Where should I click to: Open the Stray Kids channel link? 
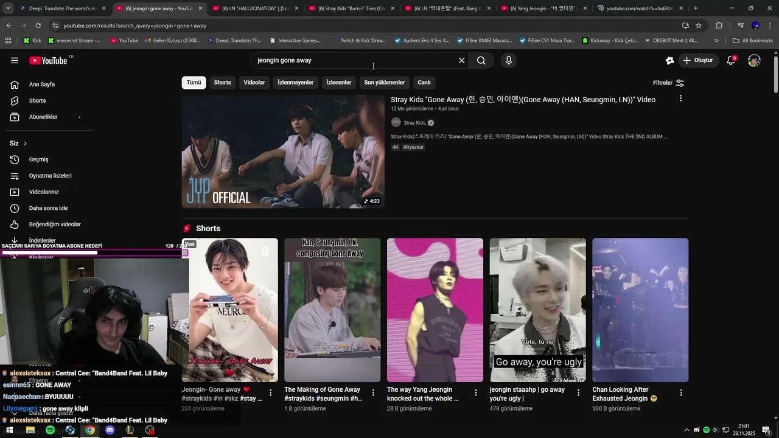414,123
